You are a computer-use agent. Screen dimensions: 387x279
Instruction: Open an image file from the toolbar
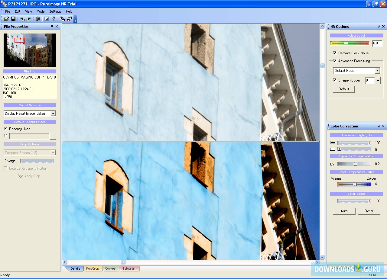(x=7, y=19)
